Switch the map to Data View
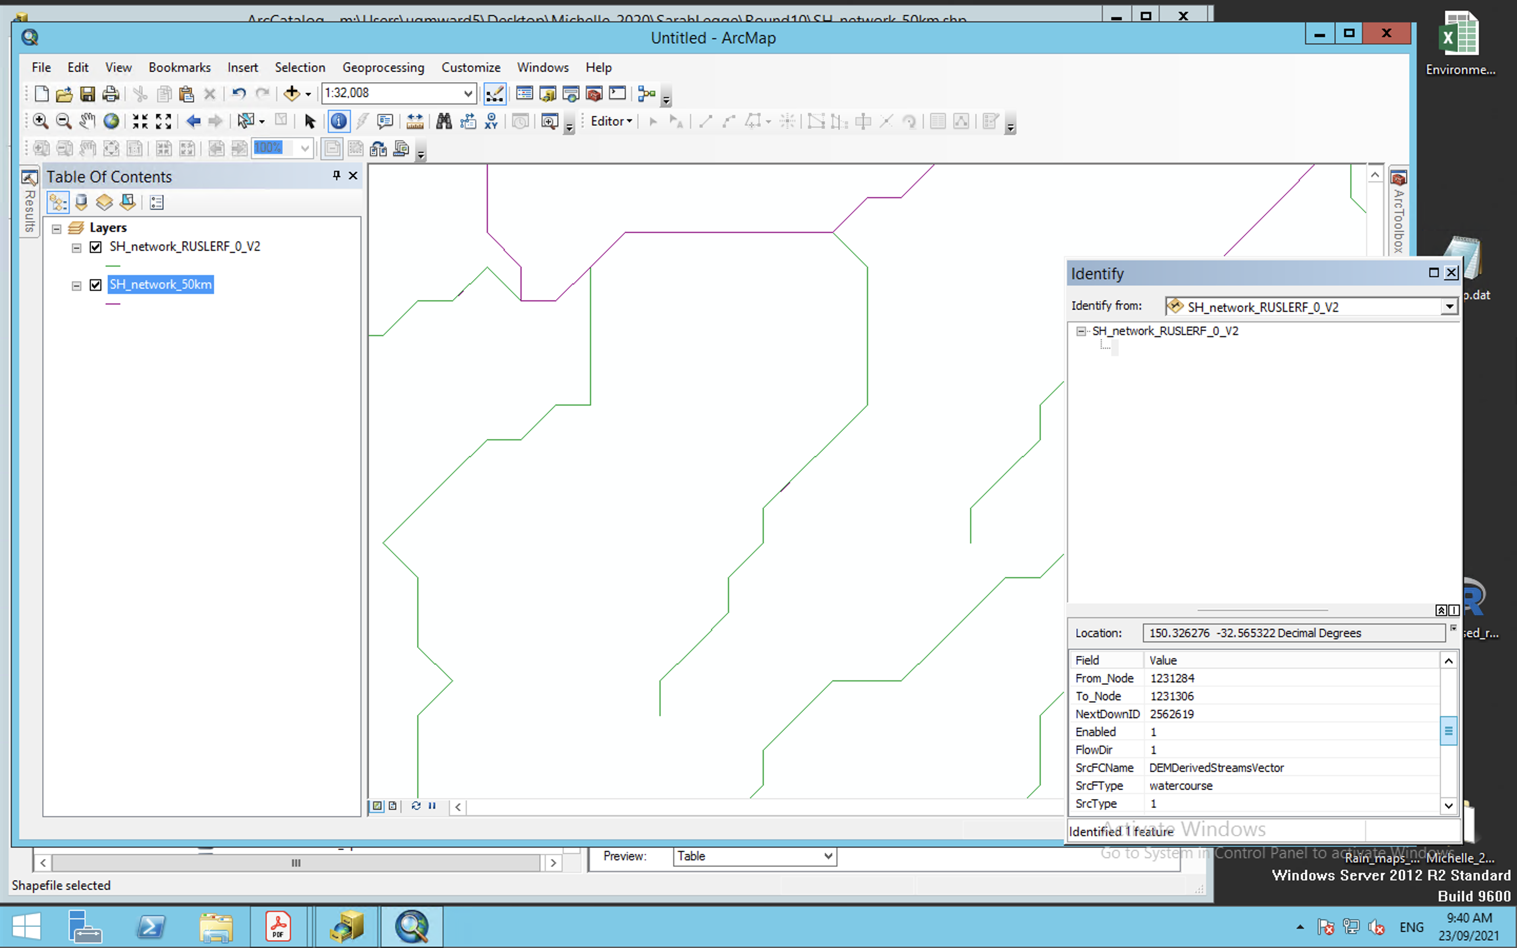Screen dimensions: 1517x948 point(377,806)
